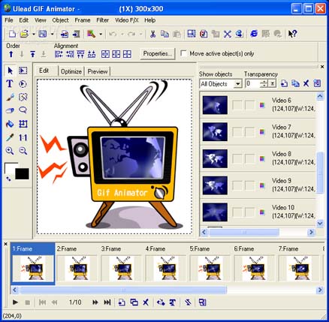Screen dimensions: 329x322
Task: Toggle lock box for Video 6
Action: 249,105
